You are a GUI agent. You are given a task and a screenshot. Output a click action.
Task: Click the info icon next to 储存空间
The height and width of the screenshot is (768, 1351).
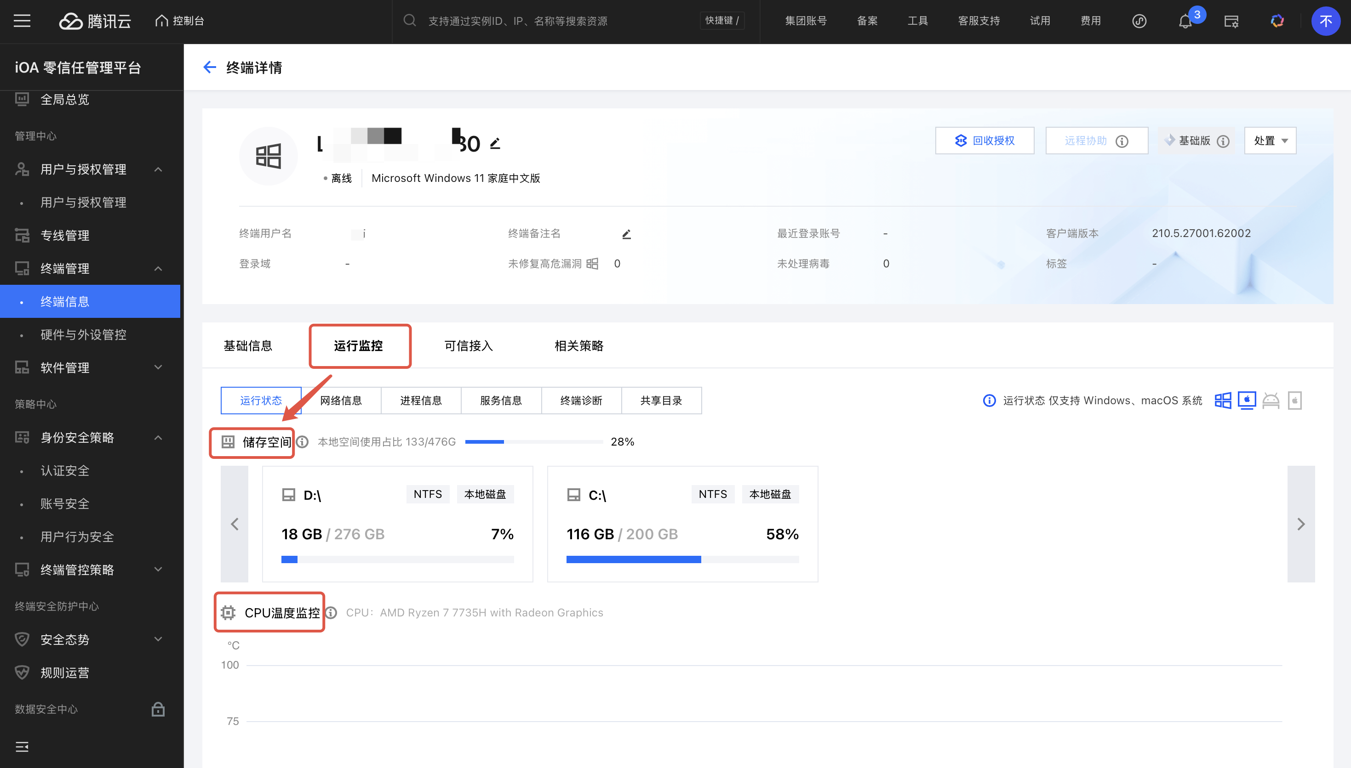302,442
